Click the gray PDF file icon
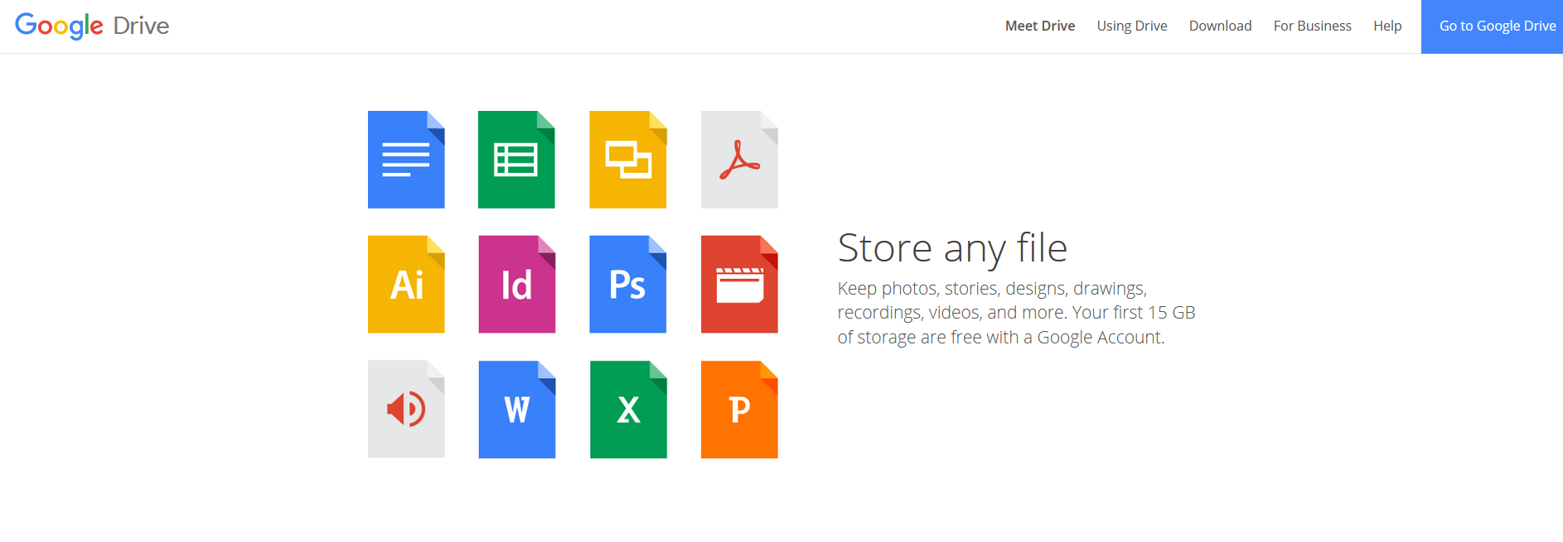1563x542 pixels. pos(739,160)
